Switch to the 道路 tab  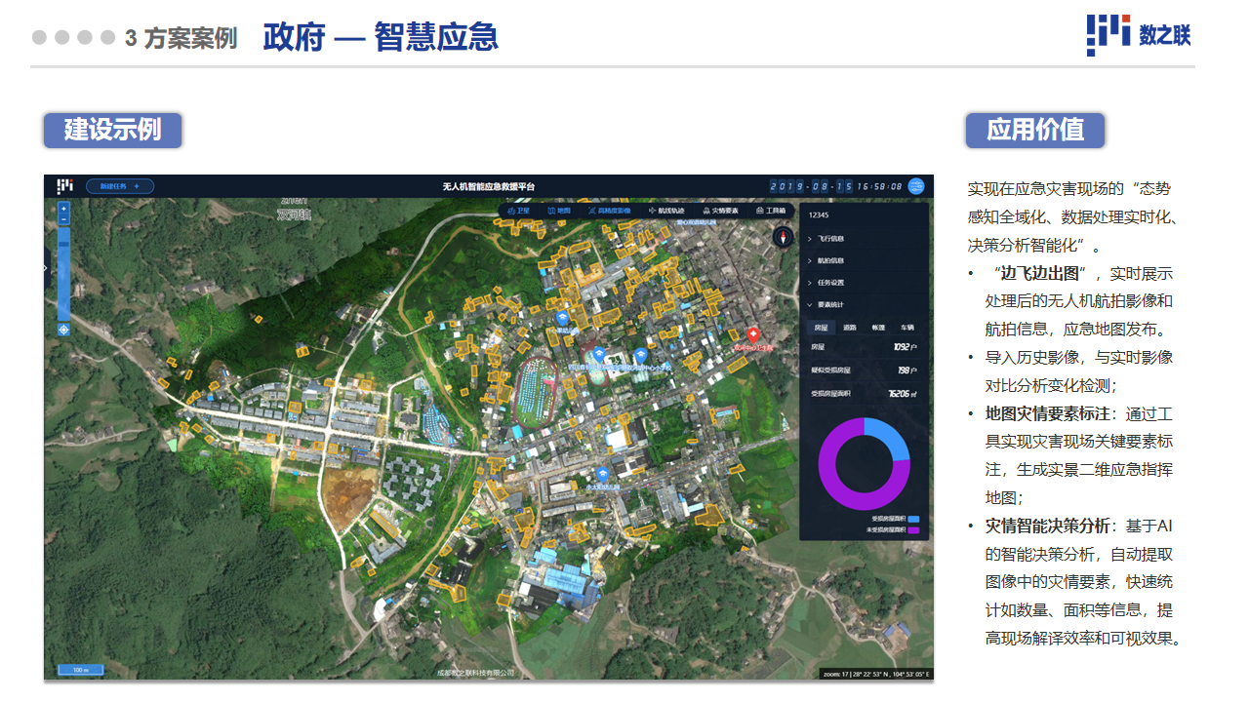click(x=850, y=328)
